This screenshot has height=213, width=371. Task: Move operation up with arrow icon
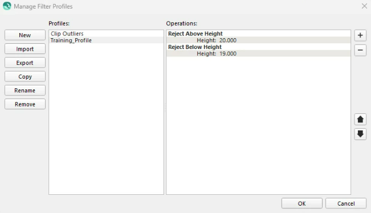360,120
